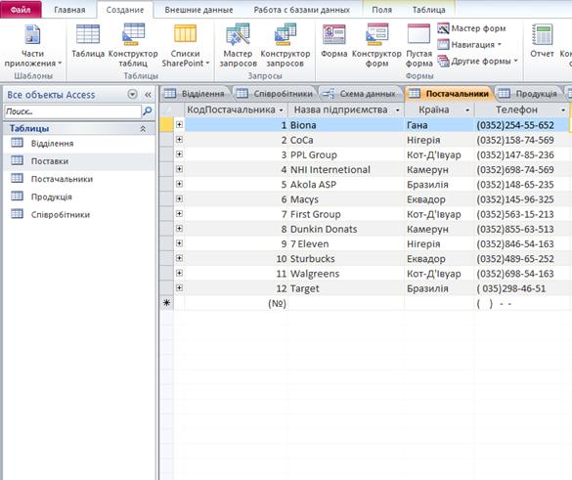Open Конструктор таблиц

pyautogui.click(x=133, y=46)
